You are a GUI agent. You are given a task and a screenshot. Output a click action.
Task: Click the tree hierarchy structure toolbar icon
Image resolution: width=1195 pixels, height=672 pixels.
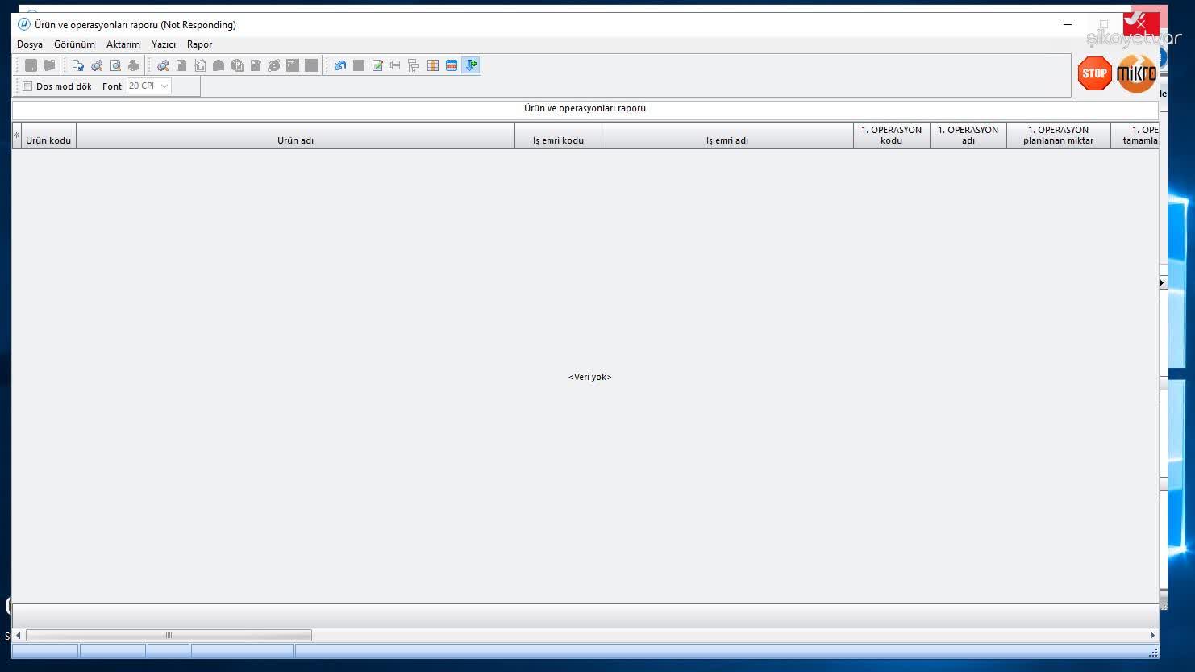(x=414, y=65)
